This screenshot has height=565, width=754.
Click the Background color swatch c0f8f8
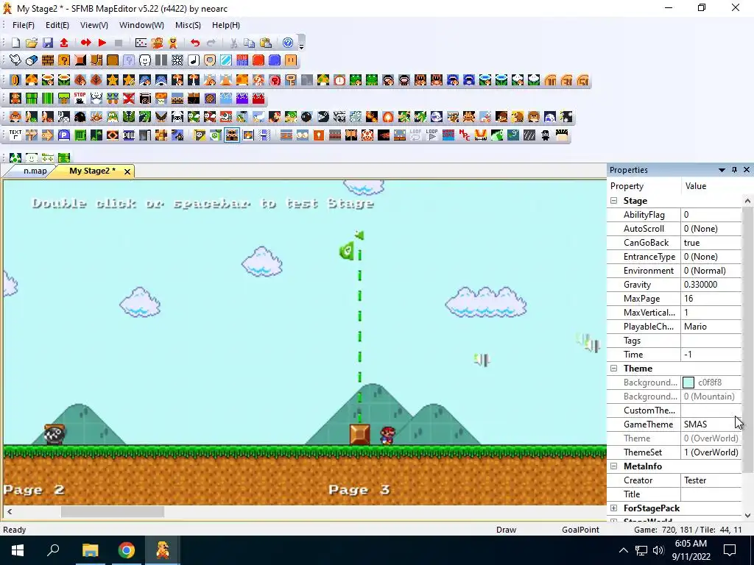688,383
